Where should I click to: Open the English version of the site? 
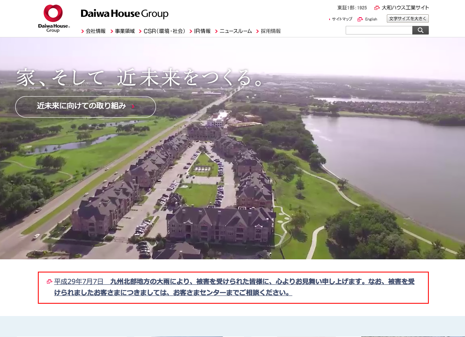point(371,19)
